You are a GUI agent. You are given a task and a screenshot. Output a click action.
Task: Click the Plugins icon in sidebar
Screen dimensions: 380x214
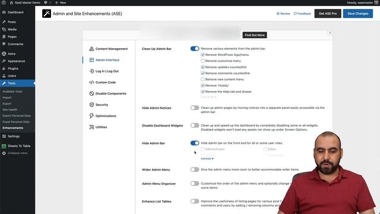(4, 68)
